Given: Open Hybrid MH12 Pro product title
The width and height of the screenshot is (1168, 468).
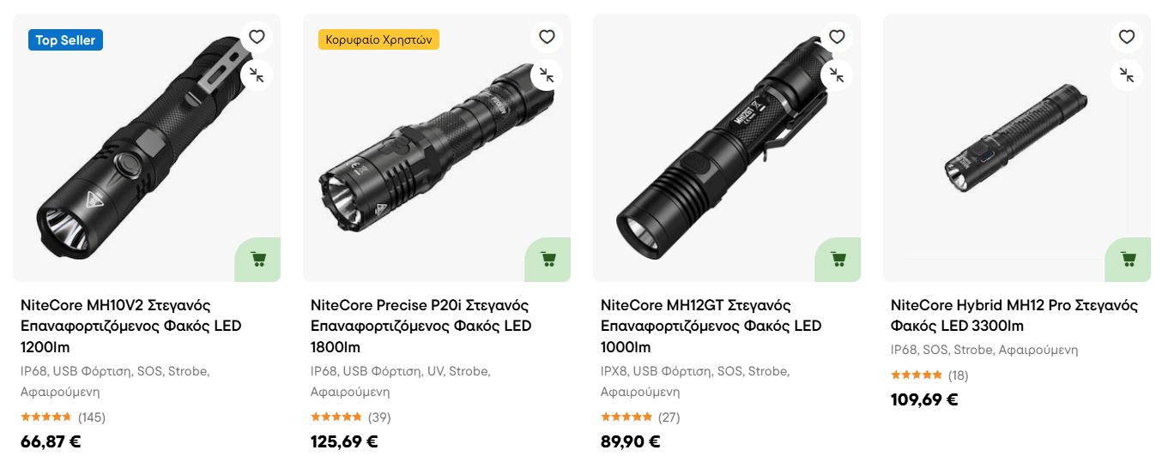Looking at the screenshot, I should 1014,315.
